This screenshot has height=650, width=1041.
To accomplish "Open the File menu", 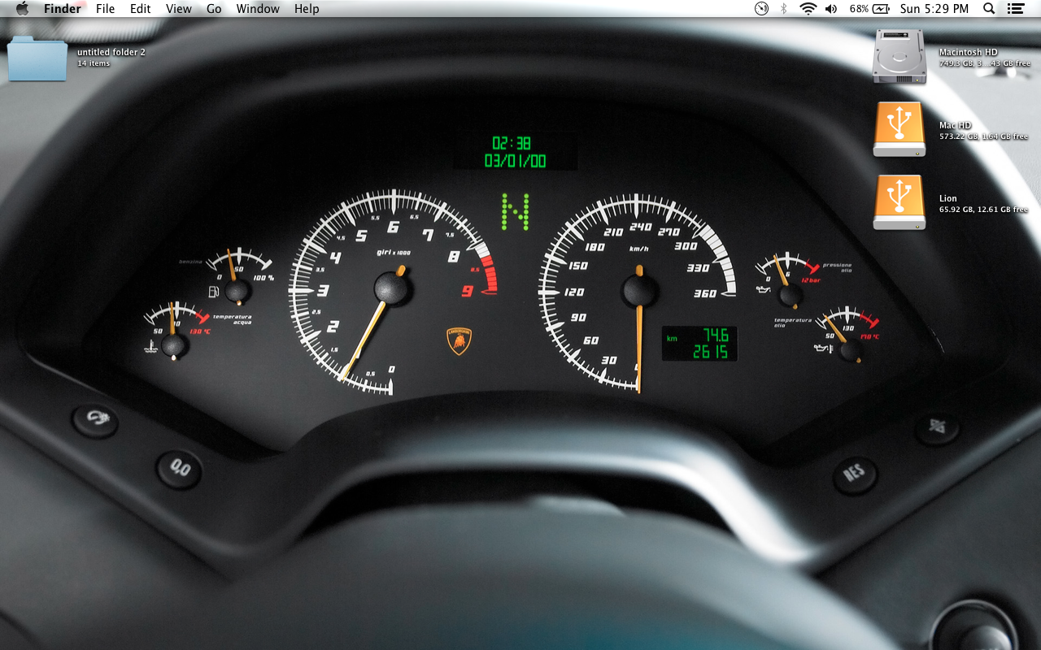I will tap(105, 9).
